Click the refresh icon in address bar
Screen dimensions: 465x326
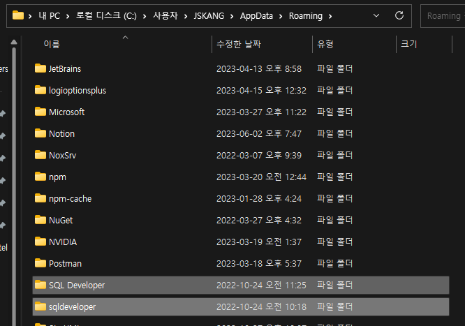coord(399,15)
